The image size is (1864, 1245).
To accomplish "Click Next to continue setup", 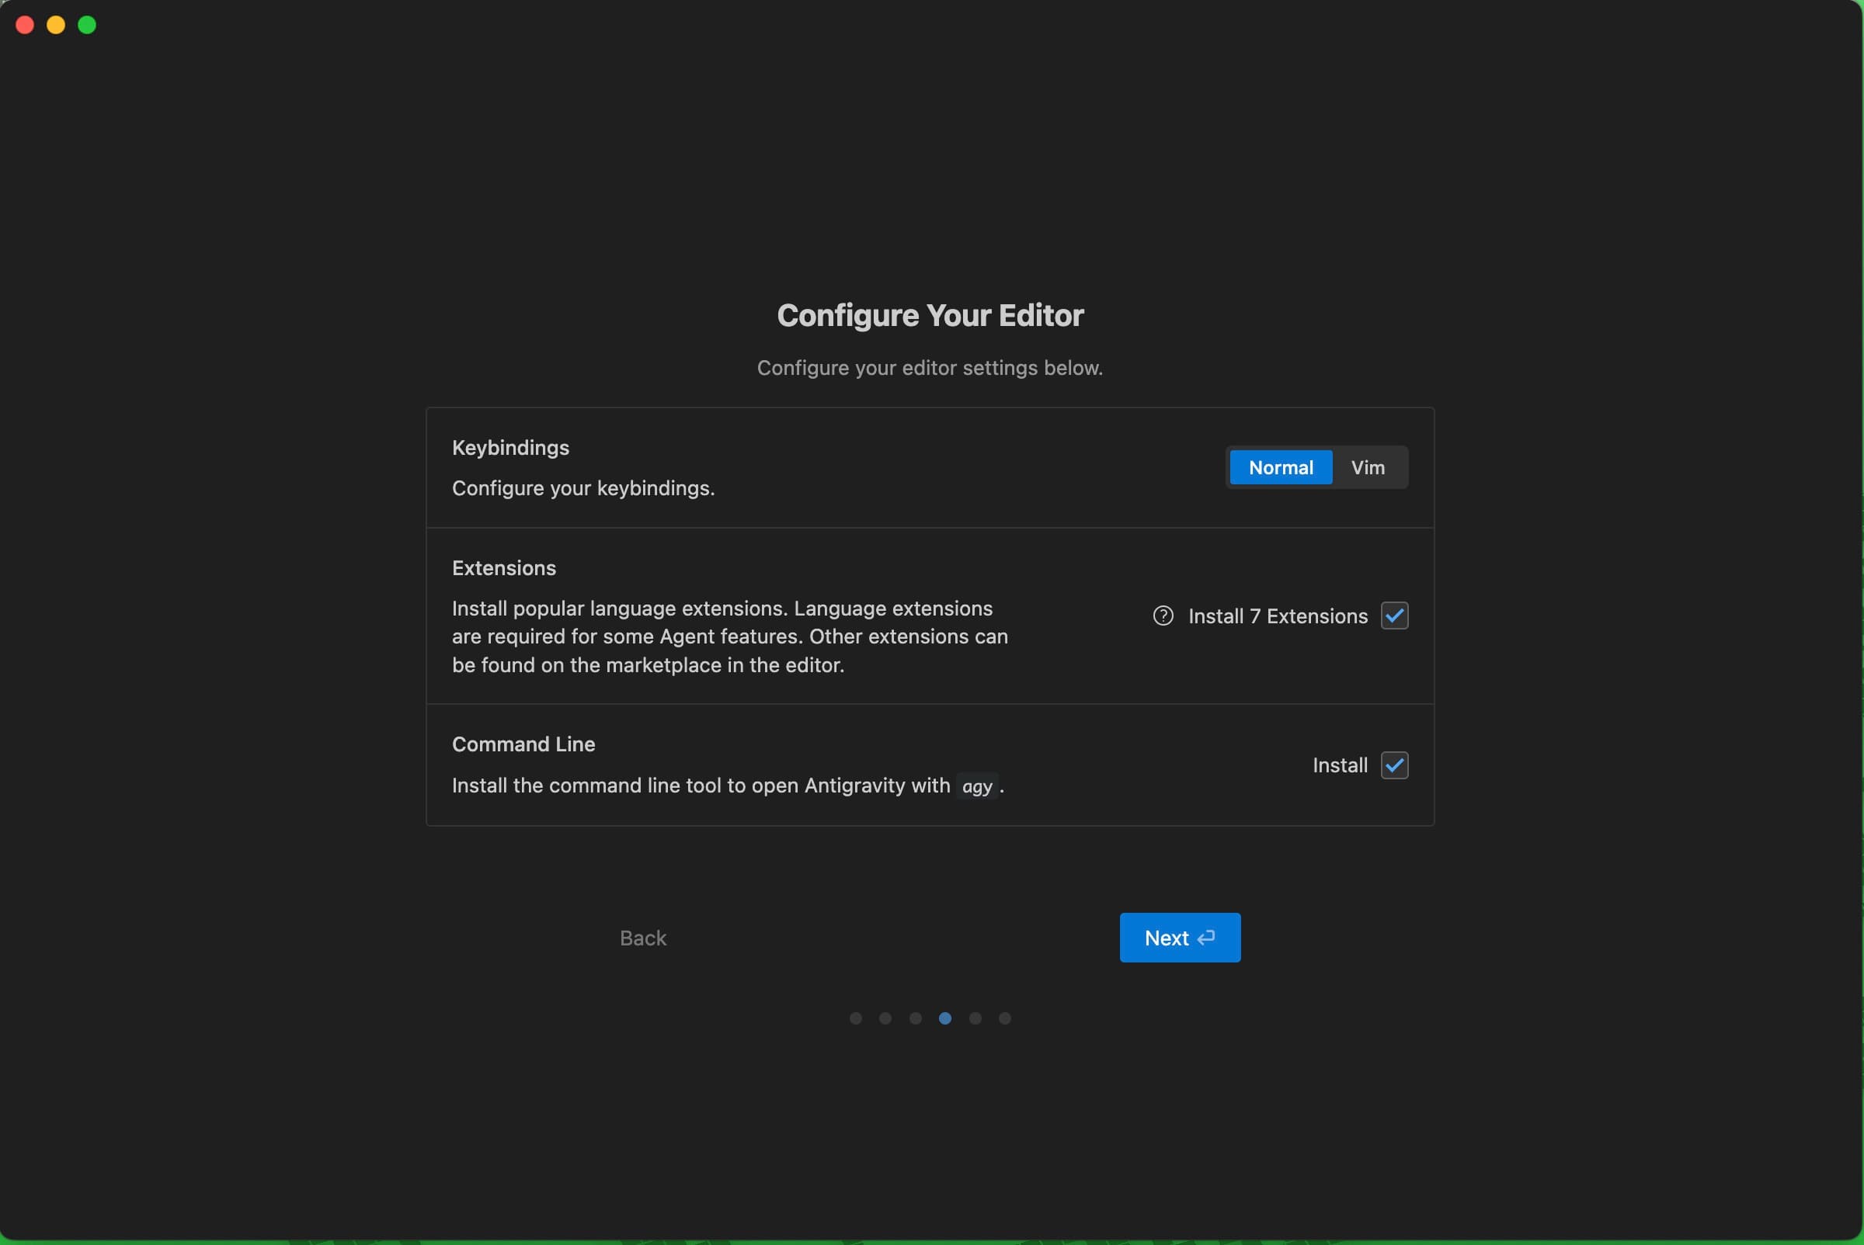I will (1179, 938).
